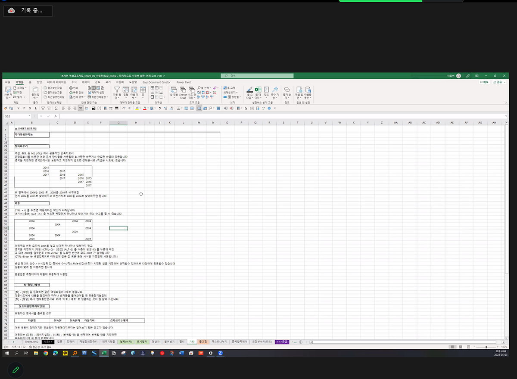Click the fill color bucket icon
517x379 pixels.
tap(137, 109)
